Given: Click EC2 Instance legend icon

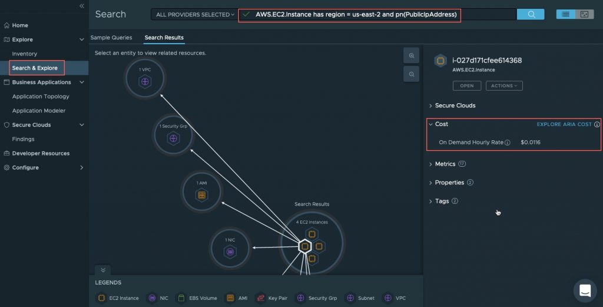Looking at the screenshot, I should coord(101,298).
